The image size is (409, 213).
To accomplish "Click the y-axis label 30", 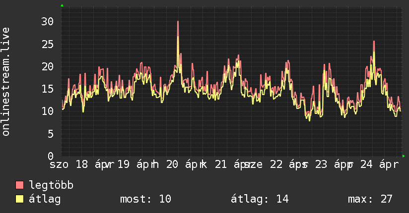I will [48, 22].
